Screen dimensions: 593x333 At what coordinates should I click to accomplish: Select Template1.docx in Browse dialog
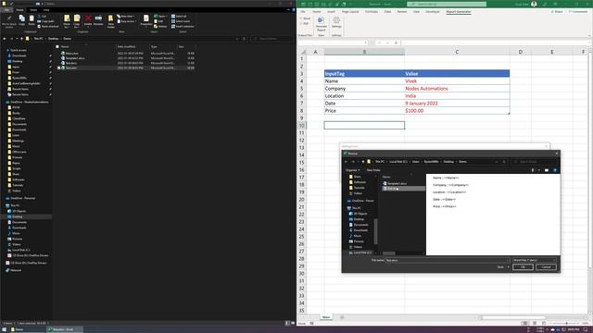point(397,183)
